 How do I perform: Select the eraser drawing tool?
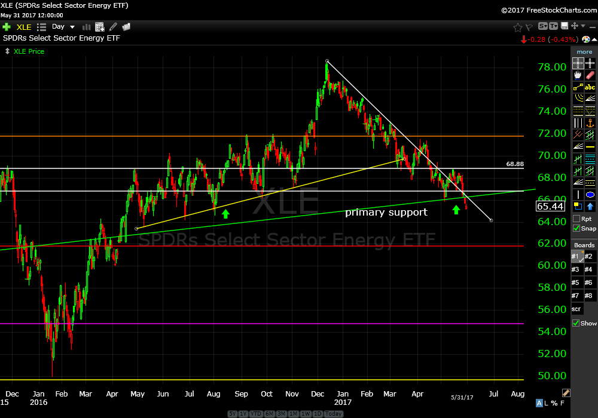click(x=590, y=75)
